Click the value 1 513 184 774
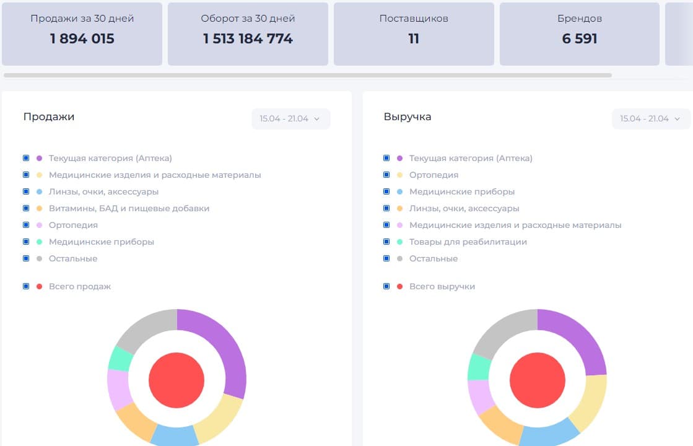The height and width of the screenshot is (446, 693). click(248, 39)
